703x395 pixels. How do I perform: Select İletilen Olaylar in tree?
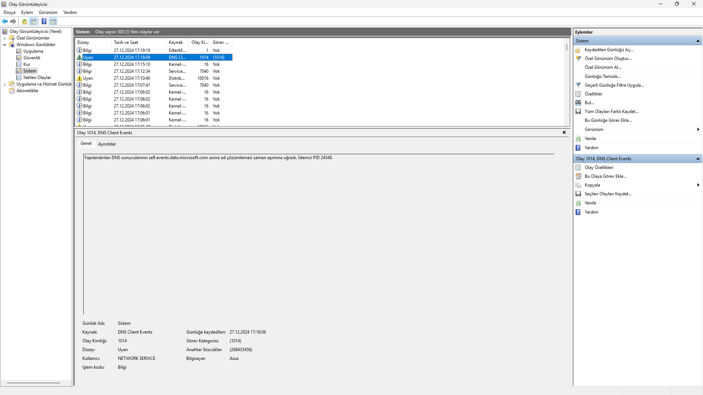[37, 78]
